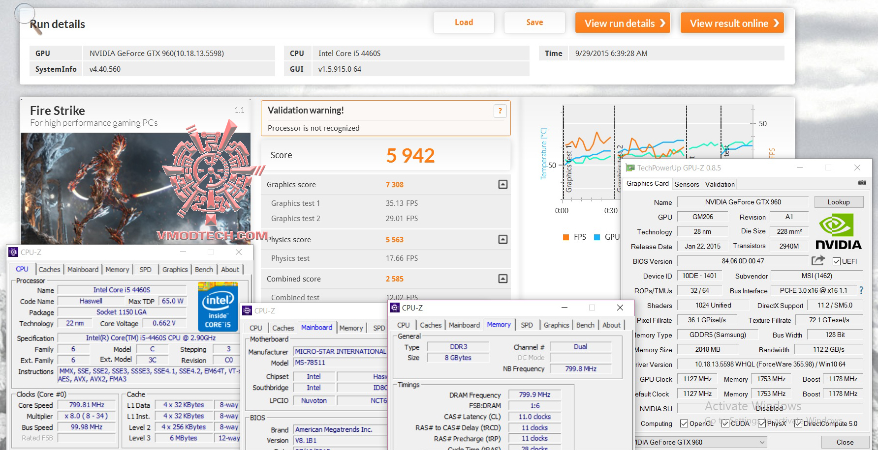
Task: Click the Core Speed value 799.81 MHz
Action: (x=87, y=405)
